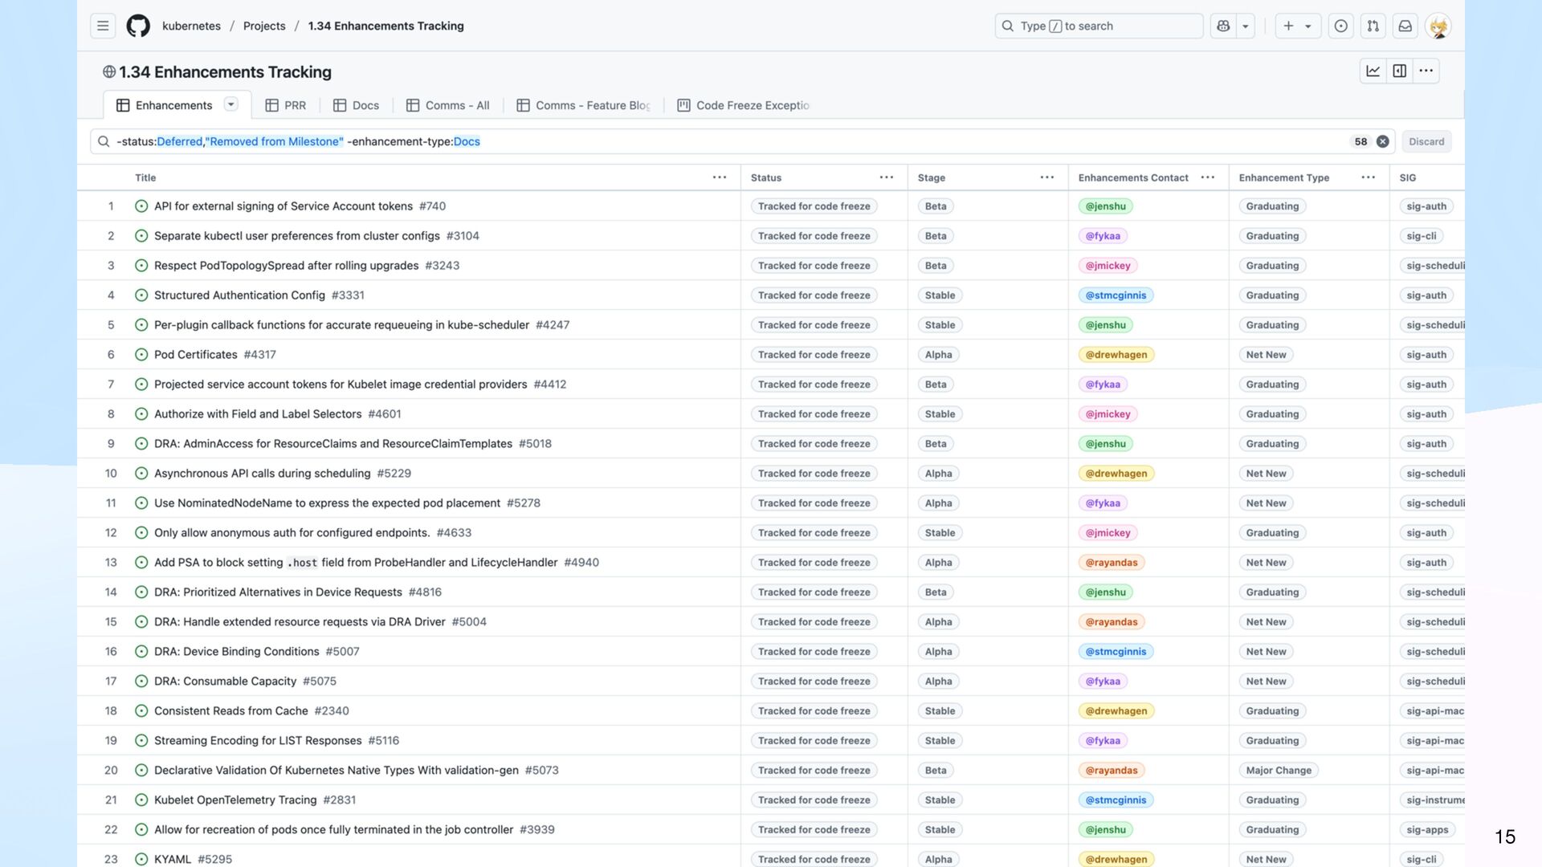Click open-issue icon for Only allow anonymous auth
1542x867 pixels.
coord(141,532)
